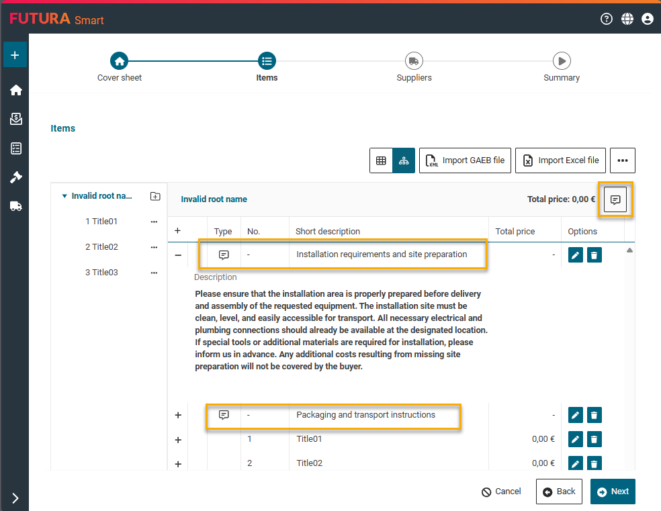The image size is (661, 511).
Task: Add a remark using the header note icon
Action: 615,199
